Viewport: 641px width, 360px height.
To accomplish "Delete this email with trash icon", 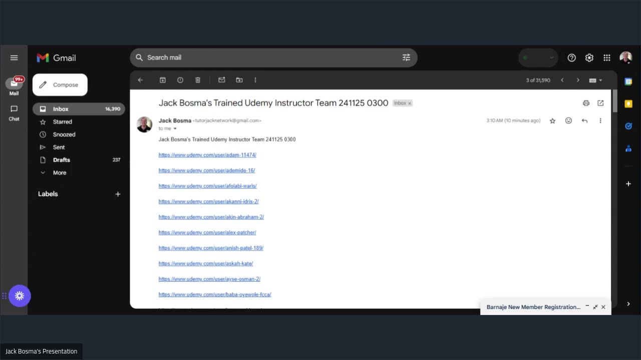I will [x=198, y=80].
